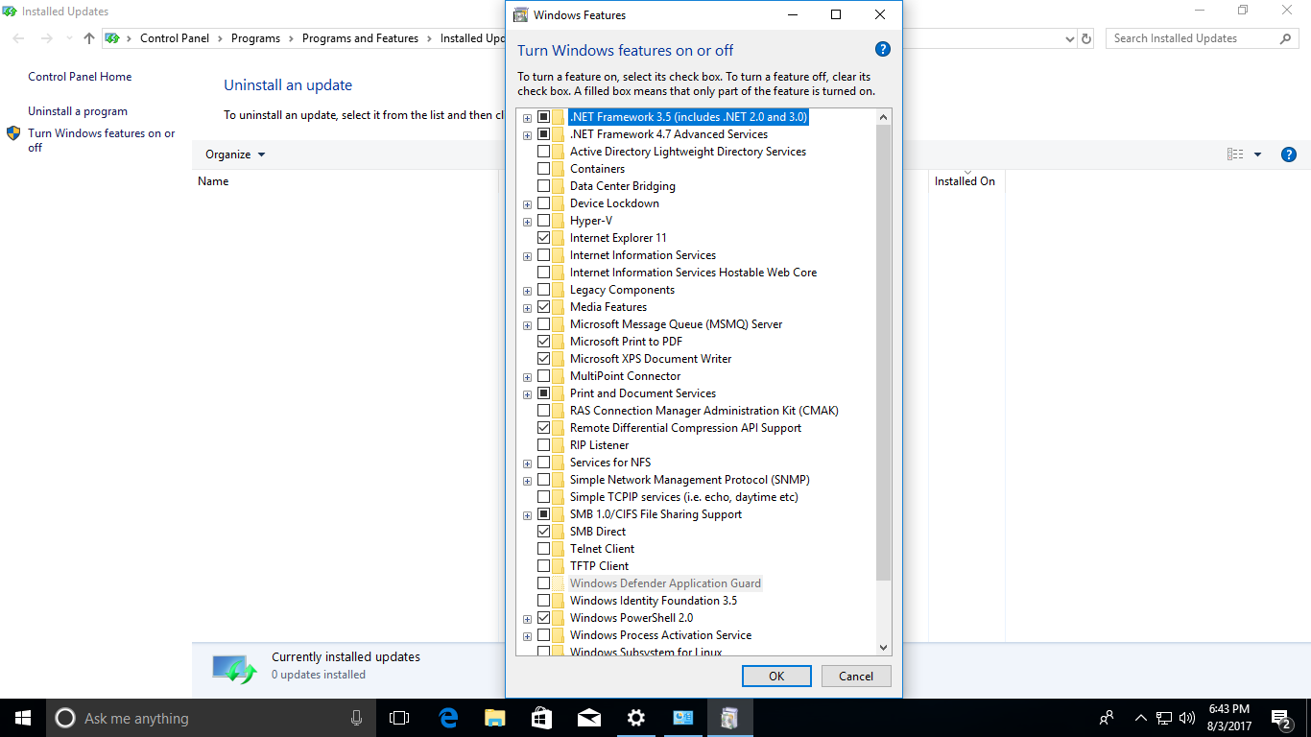
Task: Click the search magnifier in Installed Updates
Action: [x=1286, y=38]
